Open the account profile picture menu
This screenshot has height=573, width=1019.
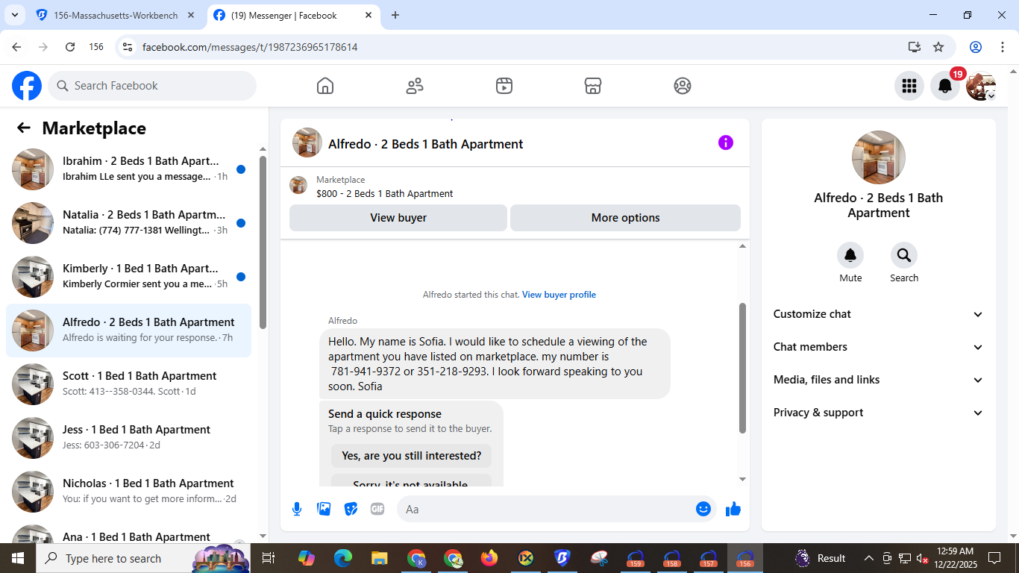tap(980, 86)
